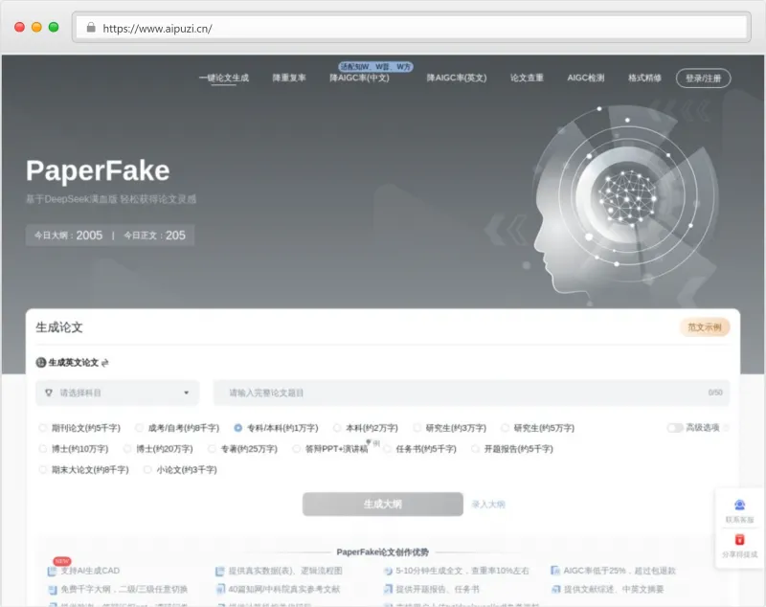Click the lock icon in the address bar
The image size is (766, 607).
(91, 28)
